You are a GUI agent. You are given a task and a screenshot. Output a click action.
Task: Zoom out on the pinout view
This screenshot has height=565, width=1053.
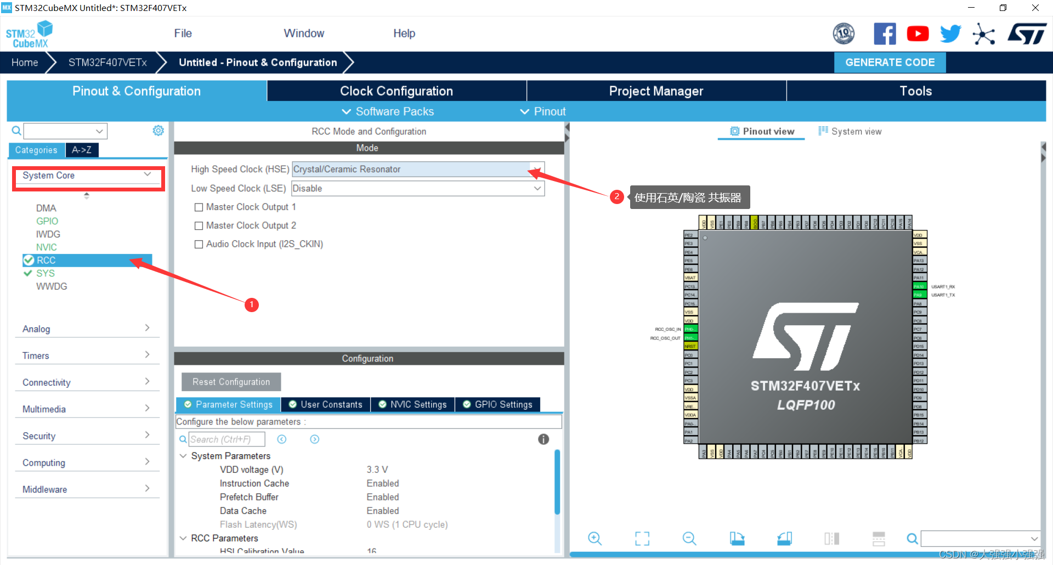(x=689, y=539)
